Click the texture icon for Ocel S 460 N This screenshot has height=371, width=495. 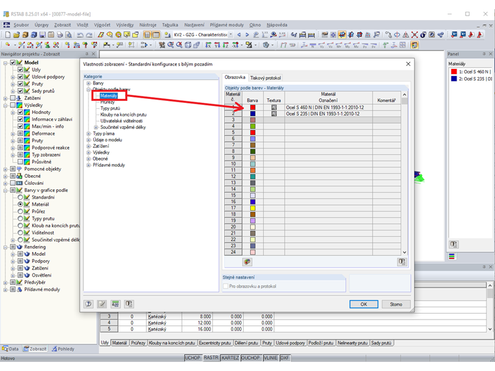274,107
